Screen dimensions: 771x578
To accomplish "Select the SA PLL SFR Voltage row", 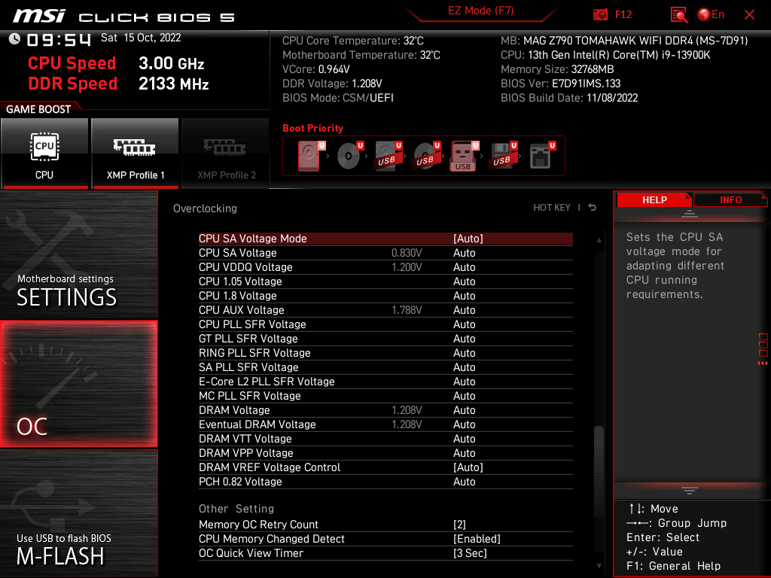I will [385, 367].
